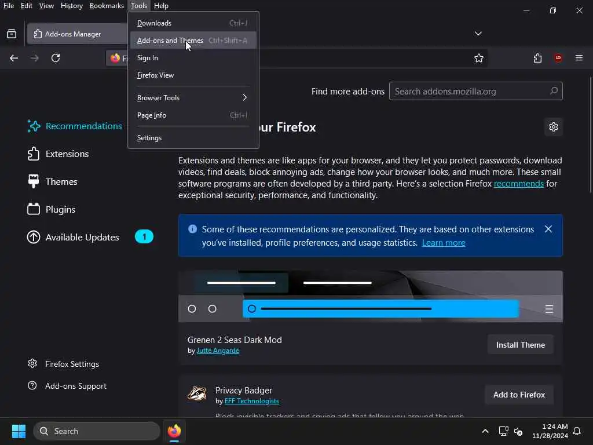Open the clock and date in taskbar

[550, 431]
